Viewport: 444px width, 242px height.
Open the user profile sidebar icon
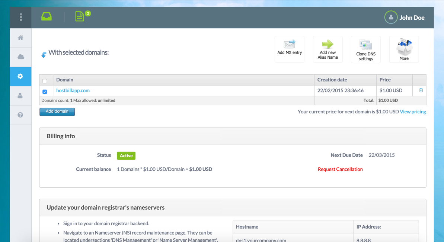20,96
